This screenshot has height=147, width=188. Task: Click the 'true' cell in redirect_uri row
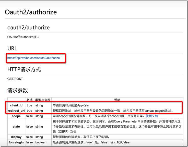[x=30, y=111]
